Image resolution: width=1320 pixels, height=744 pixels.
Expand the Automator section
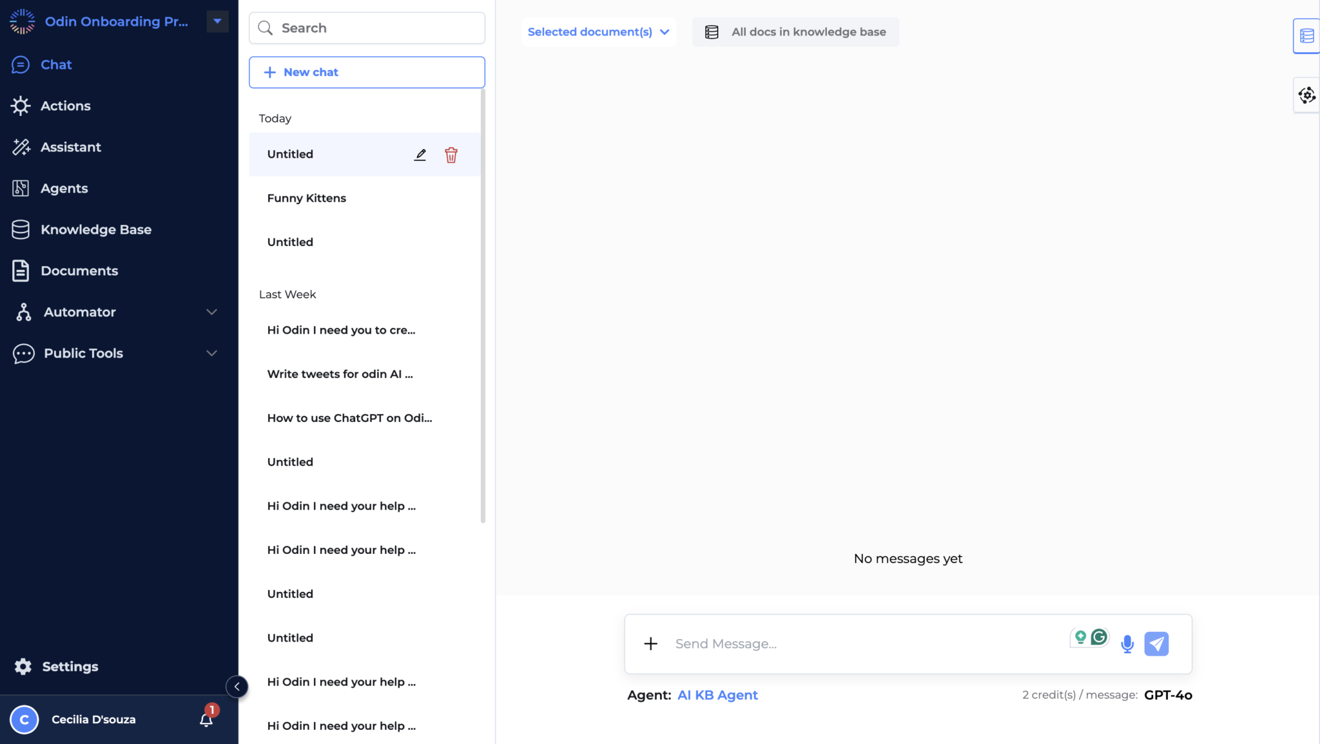[x=211, y=312]
